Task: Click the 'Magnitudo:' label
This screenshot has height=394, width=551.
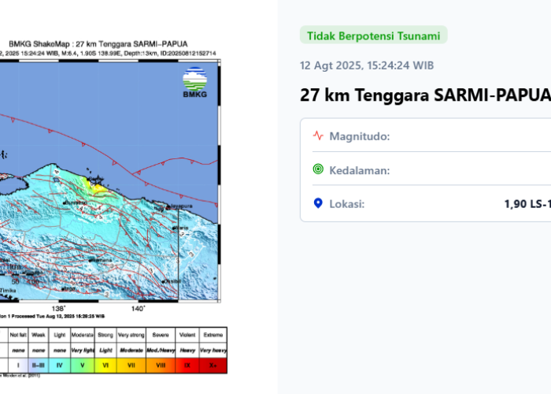Action: coord(360,136)
